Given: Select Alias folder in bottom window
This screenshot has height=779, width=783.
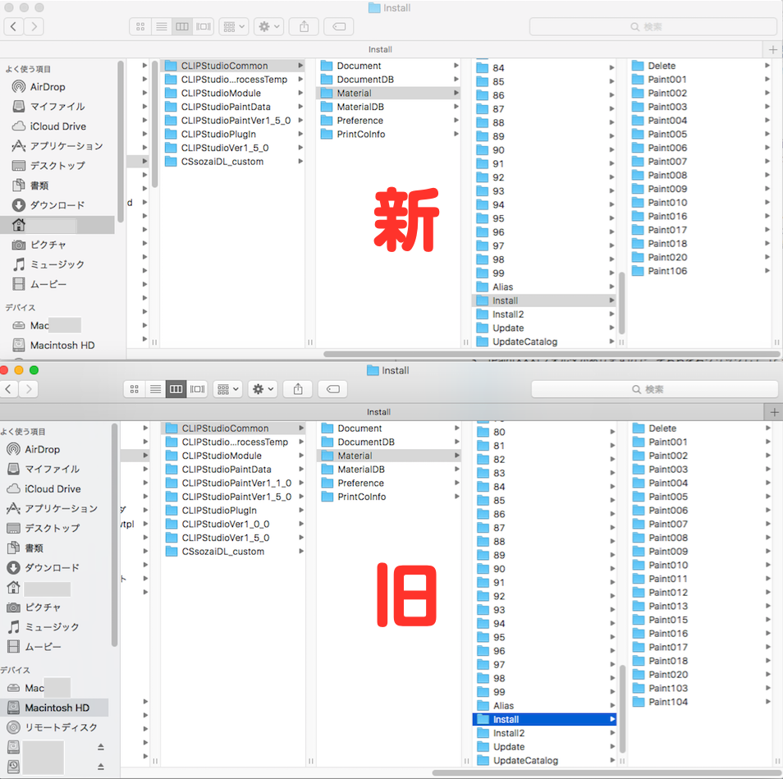Looking at the screenshot, I should (503, 706).
